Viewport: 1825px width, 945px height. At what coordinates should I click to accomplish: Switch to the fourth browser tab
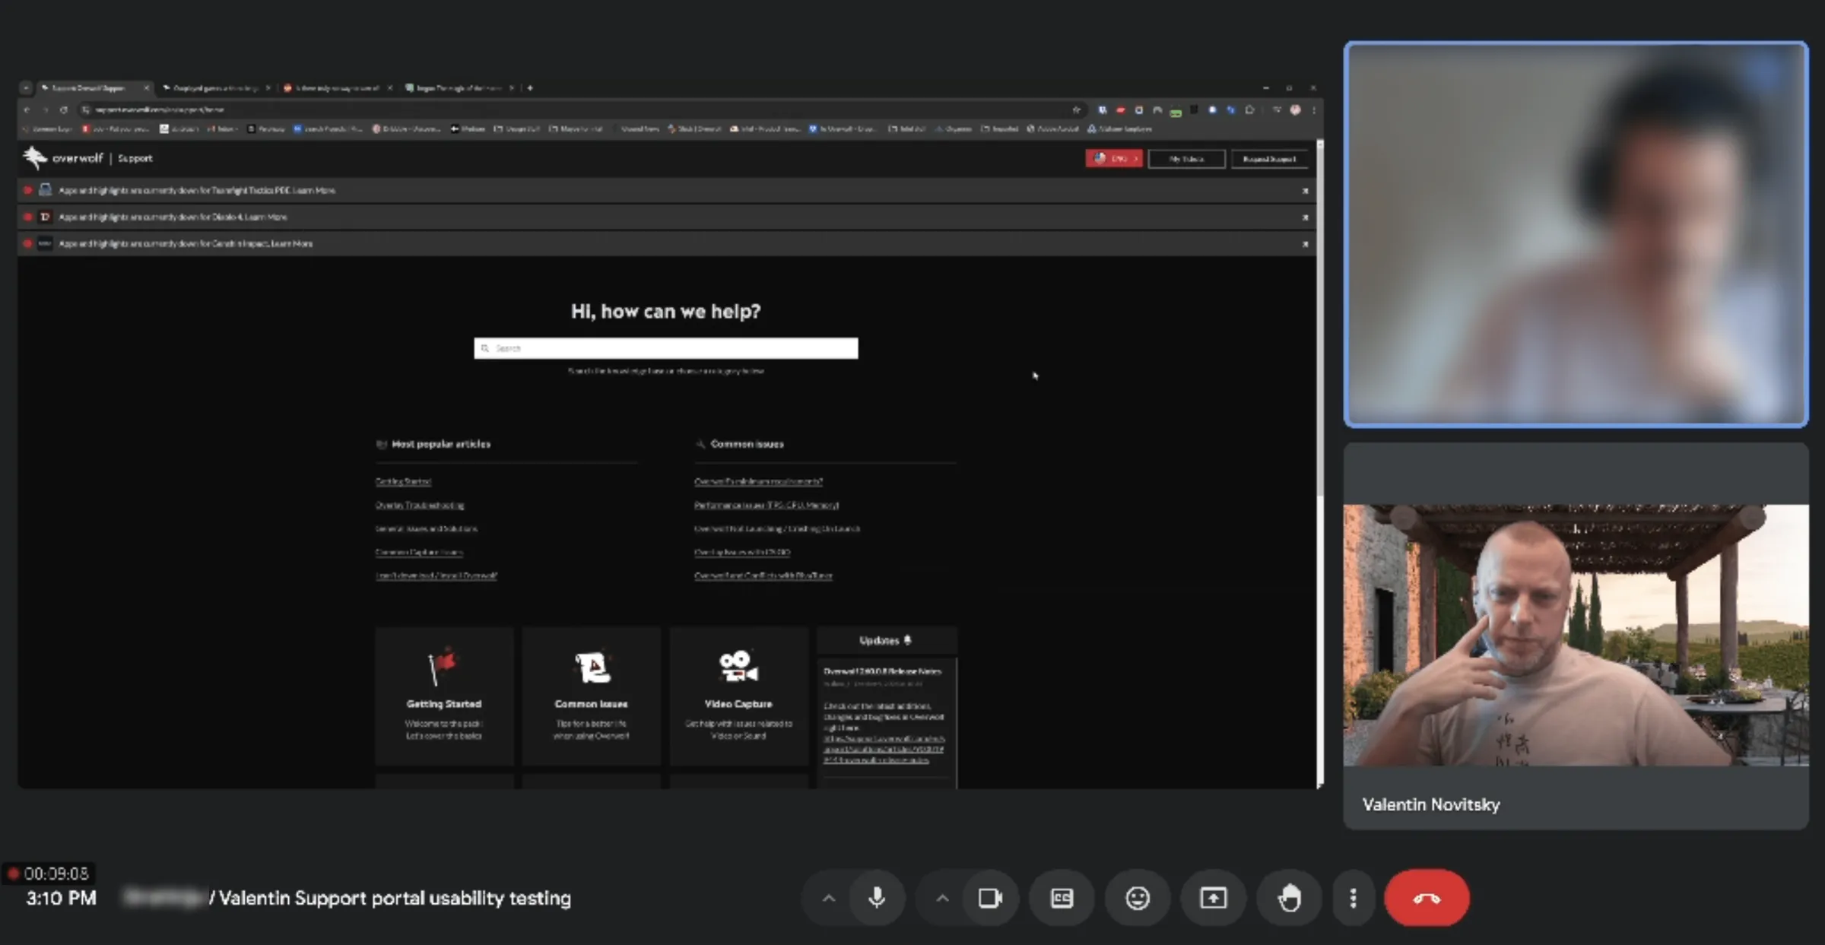459,88
